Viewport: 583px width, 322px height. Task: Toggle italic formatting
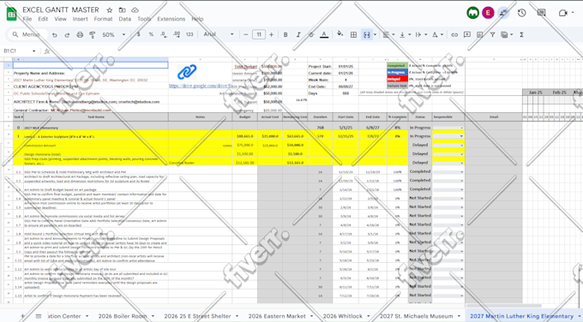click(298, 34)
